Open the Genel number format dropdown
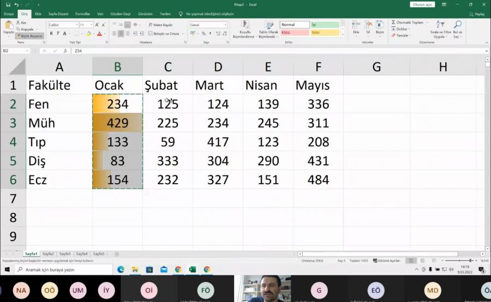Viewport: 491px width, 302px height. [225, 25]
